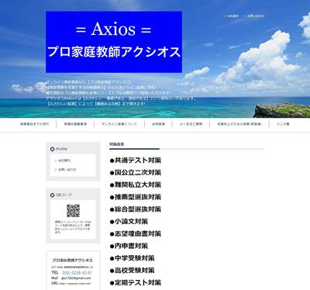This screenshot has width=310, height=290.
Task: Click the circle icon beside QRコード heading
Action: click(x=53, y=195)
